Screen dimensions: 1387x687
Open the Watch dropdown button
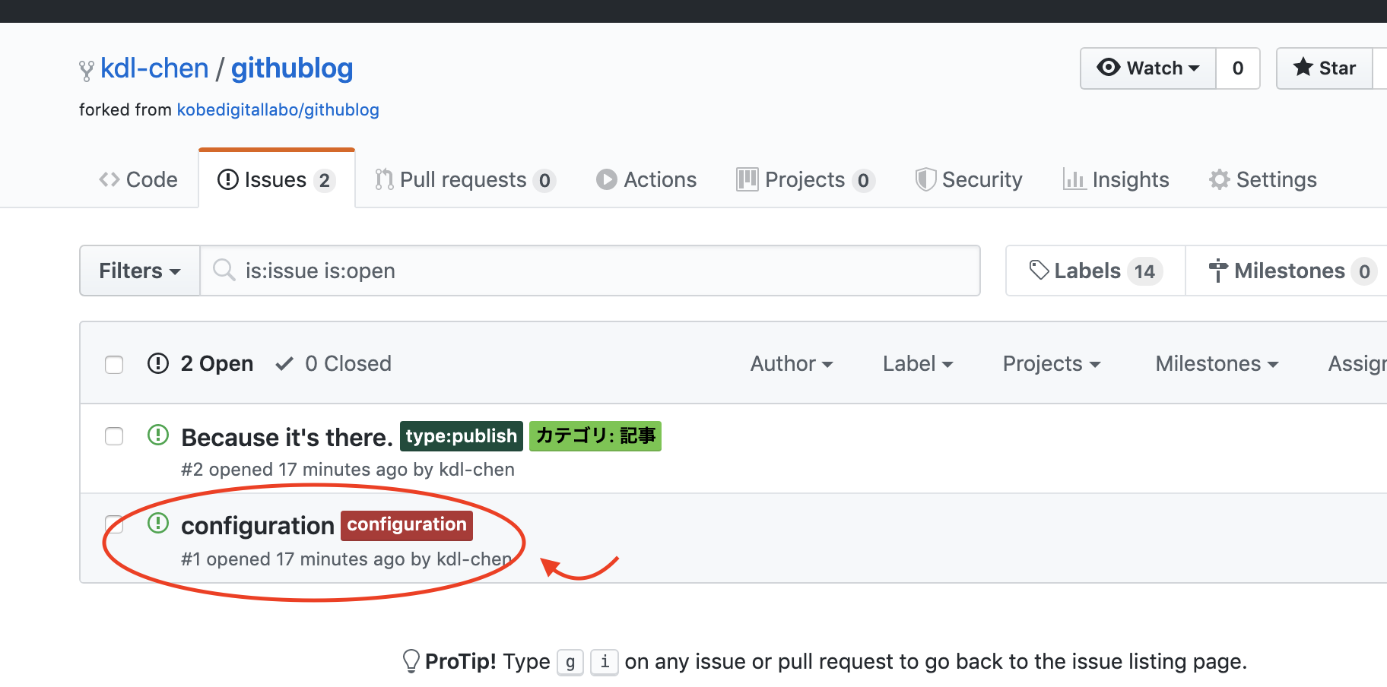(x=1148, y=68)
